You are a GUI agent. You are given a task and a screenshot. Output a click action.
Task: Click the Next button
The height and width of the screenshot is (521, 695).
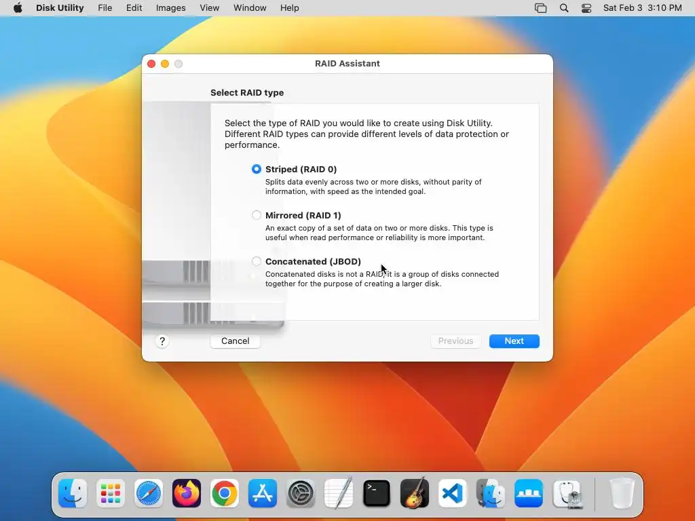coord(514,341)
